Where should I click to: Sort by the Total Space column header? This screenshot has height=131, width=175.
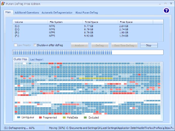(100, 22)
